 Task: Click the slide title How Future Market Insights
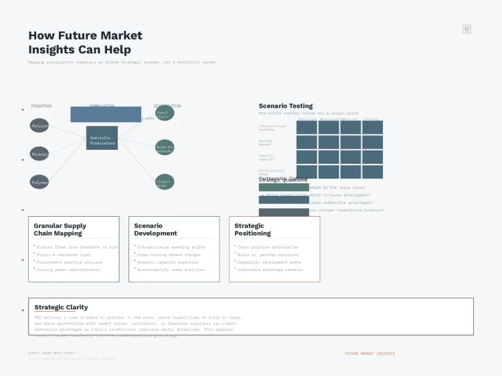85,43
